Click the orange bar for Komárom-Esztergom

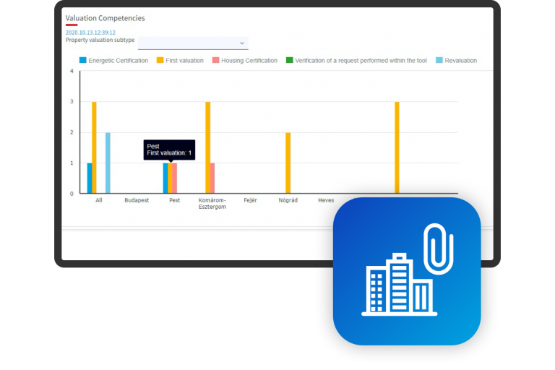click(x=208, y=147)
